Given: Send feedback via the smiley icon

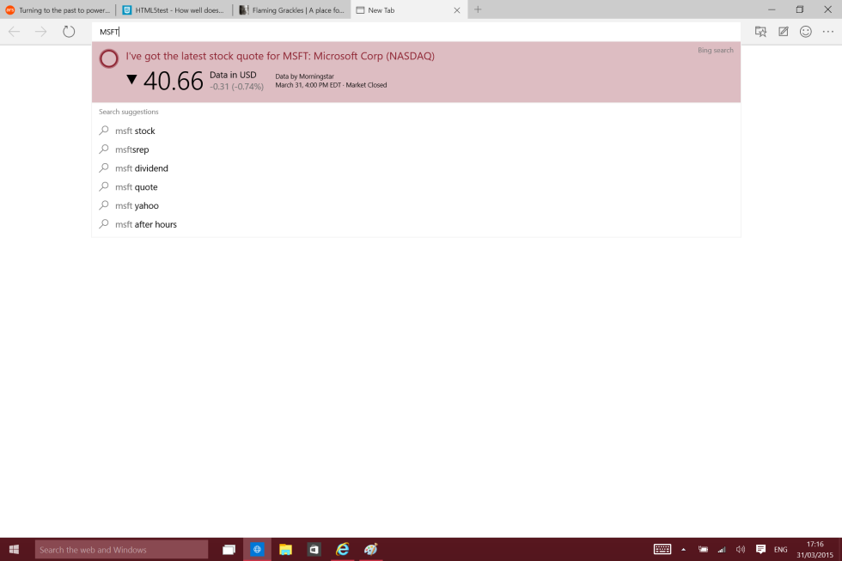Looking at the screenshot, I should [806, 32].
